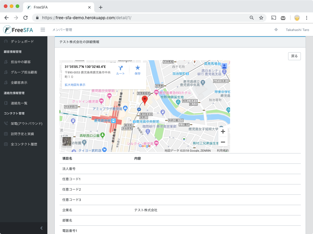This screenshot has width=313, height=234.
Task: Open the satellite view thumbnail on map
Action: pyautogui.click(x=67, y=141)
